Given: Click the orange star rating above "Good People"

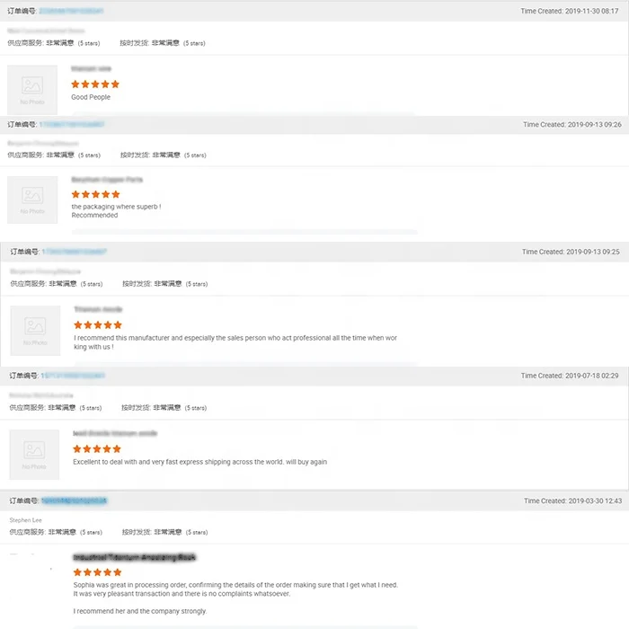Looking at the screenshot, I should coord(95,84).
